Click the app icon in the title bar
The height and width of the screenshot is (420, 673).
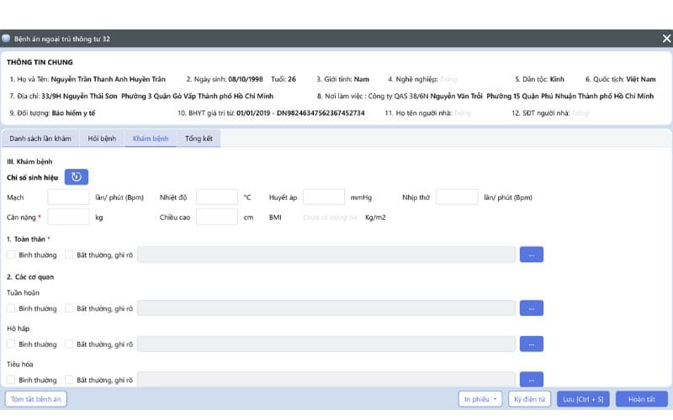pyautogui.click(x=7, y=39)
